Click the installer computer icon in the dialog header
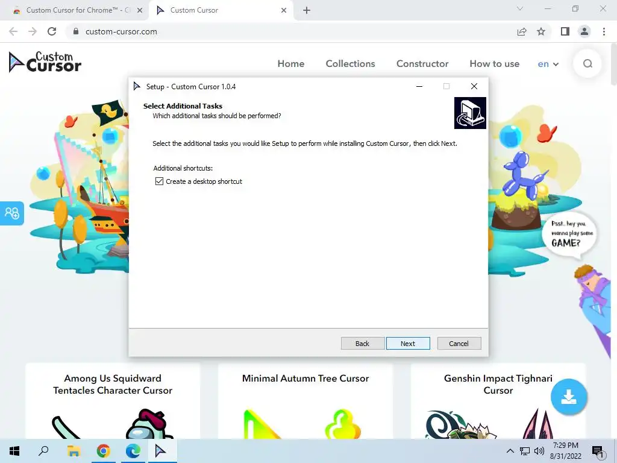This screenshot has width=617, height=463. (x=470, y=113)
